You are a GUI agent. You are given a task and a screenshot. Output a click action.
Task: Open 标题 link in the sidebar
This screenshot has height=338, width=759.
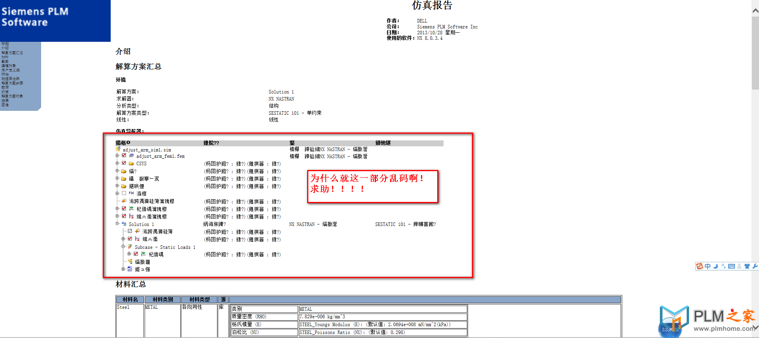(5, 44)
